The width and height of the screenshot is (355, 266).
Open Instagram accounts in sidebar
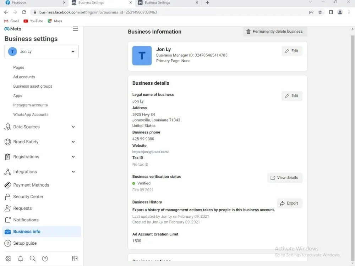pos(30,105)
